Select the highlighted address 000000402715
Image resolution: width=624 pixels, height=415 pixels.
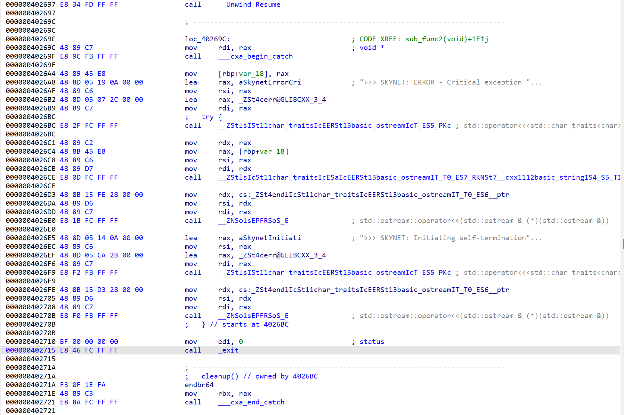click(30, 350)
